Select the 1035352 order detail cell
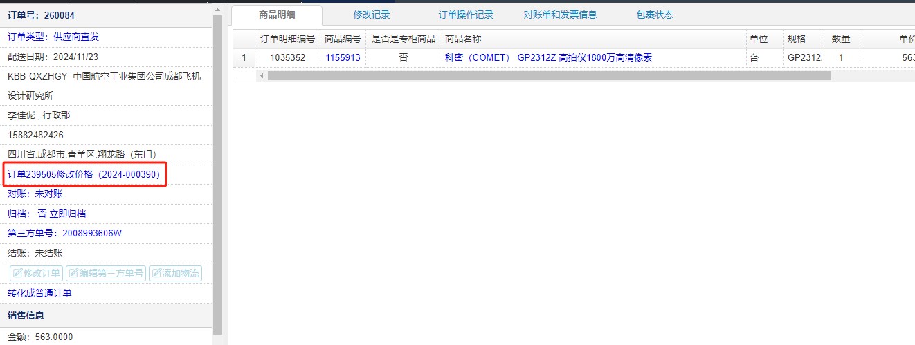The width and height of the screenshot is (915, 345). point(287,58)
